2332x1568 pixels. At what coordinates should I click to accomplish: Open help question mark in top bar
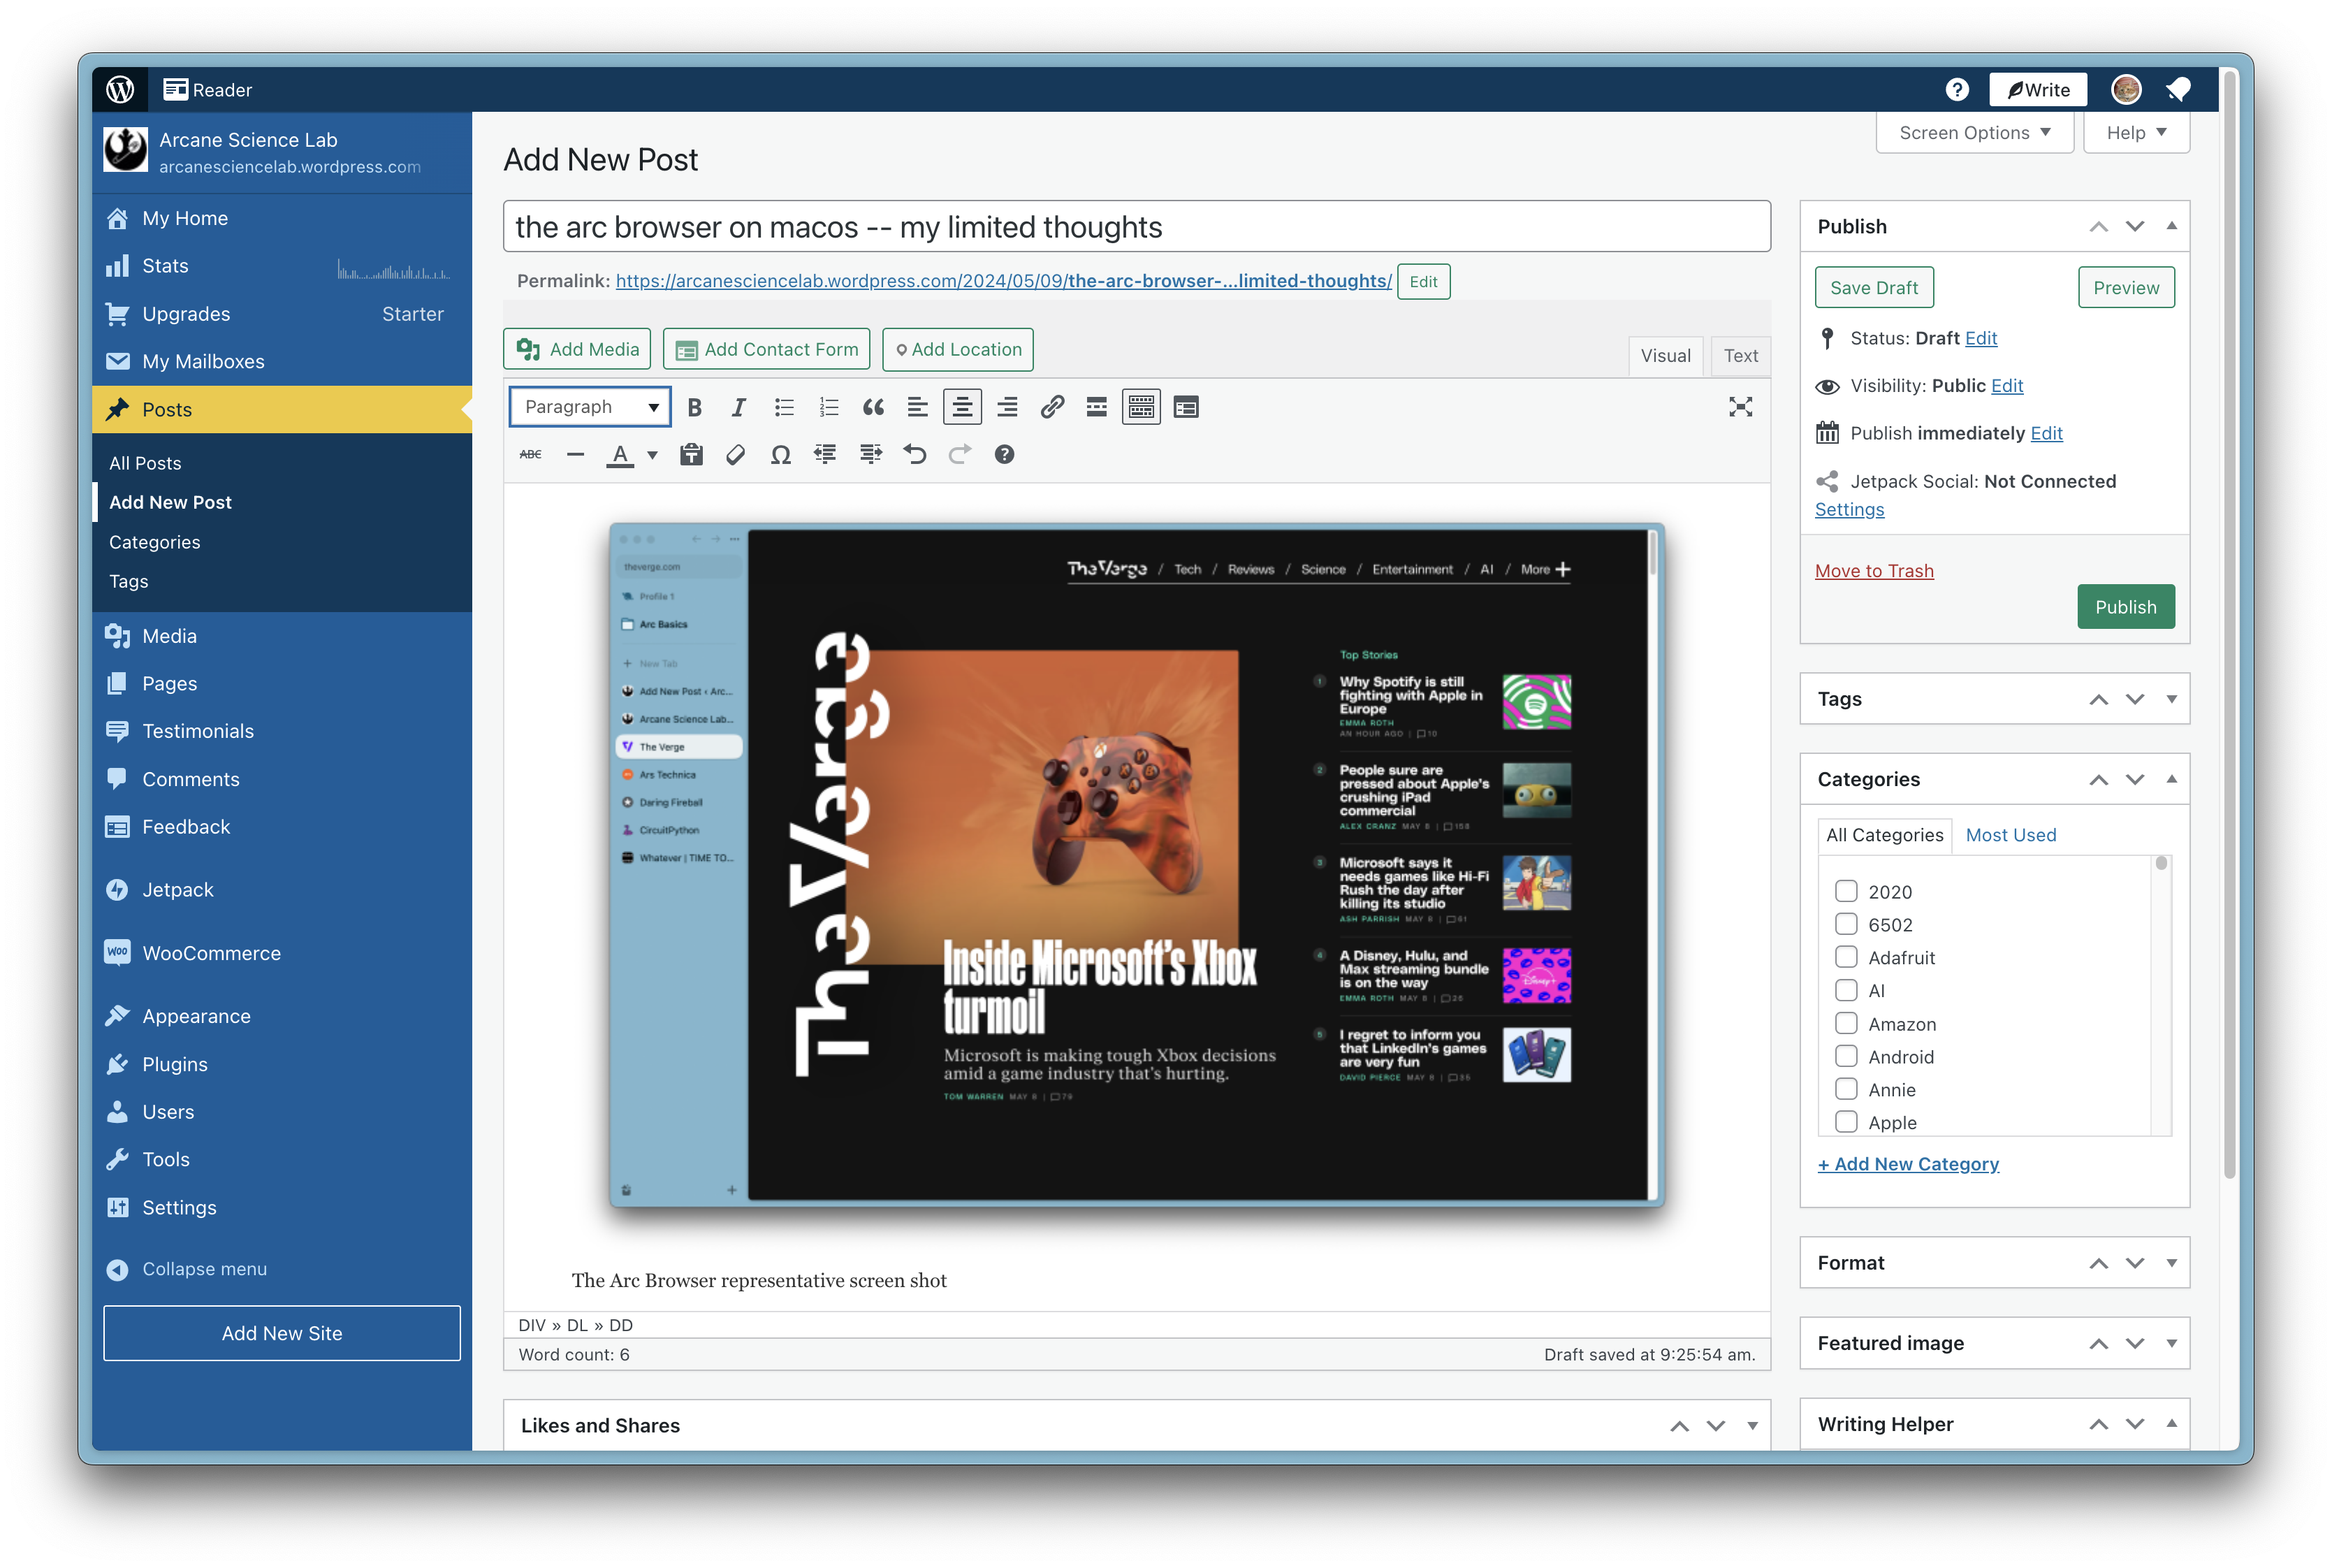click(x=1957, y=90)
